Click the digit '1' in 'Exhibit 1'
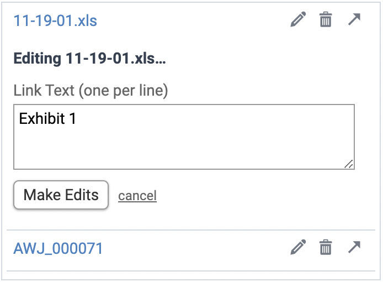The image size is (383, 282). pyautogui.click(x=72, y=118)
